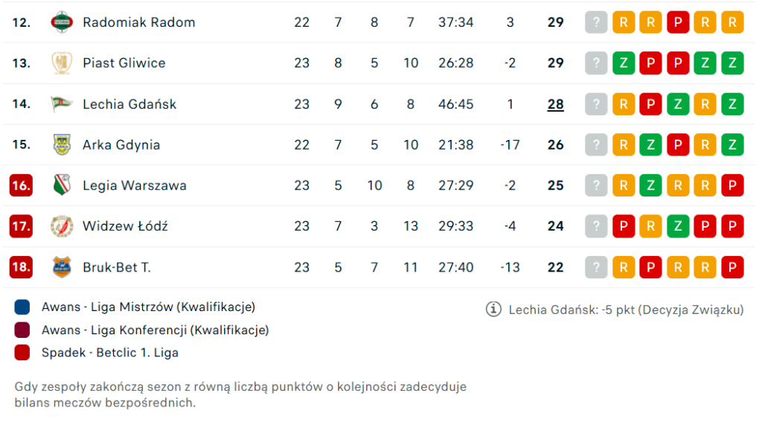Open the Legia Warszawa team link
762x422 pixels.
pos(135,185)
